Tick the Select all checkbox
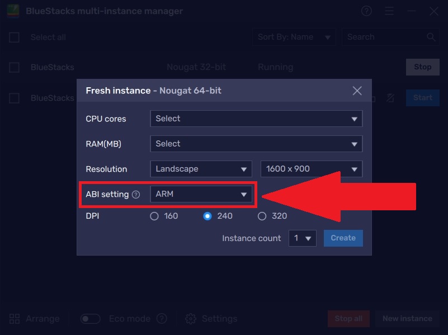Screen dimensions: 448x335 14,37
